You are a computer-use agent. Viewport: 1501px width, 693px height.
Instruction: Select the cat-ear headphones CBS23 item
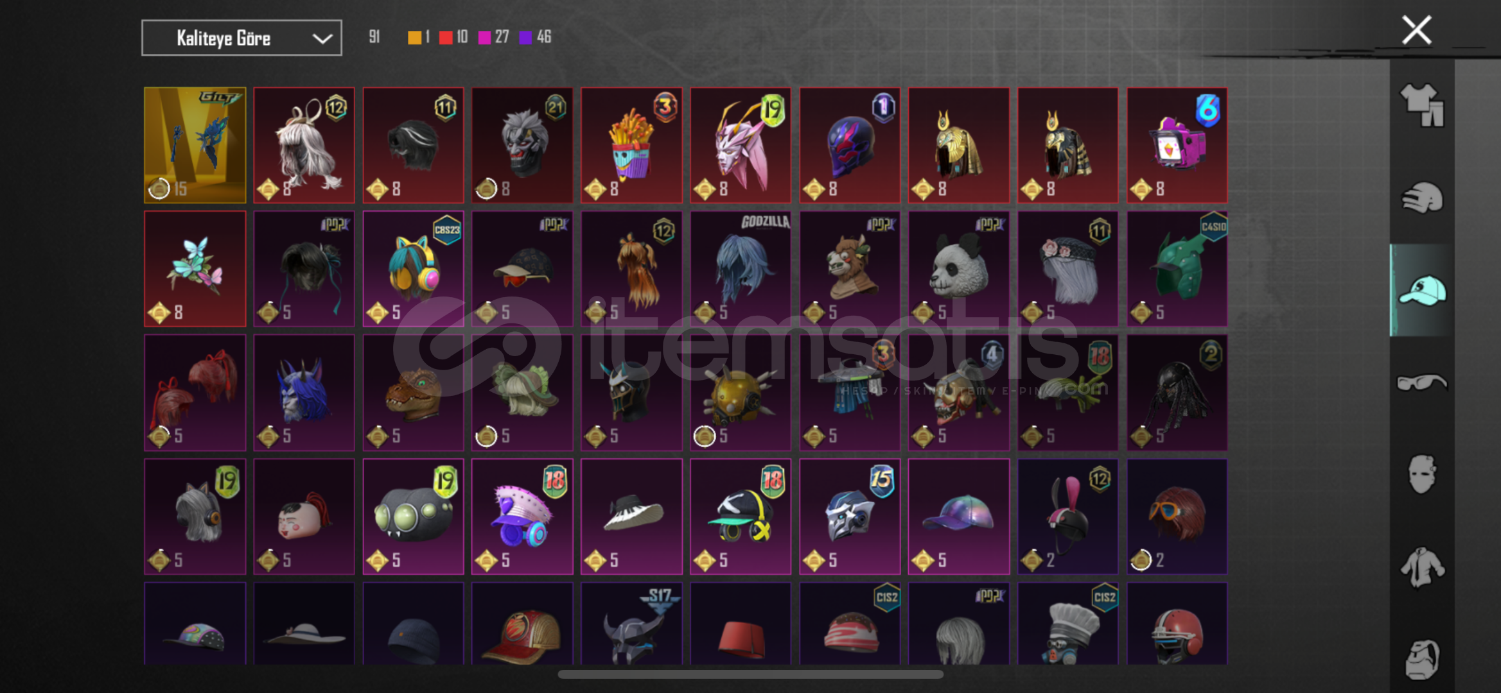pos(413,269)
